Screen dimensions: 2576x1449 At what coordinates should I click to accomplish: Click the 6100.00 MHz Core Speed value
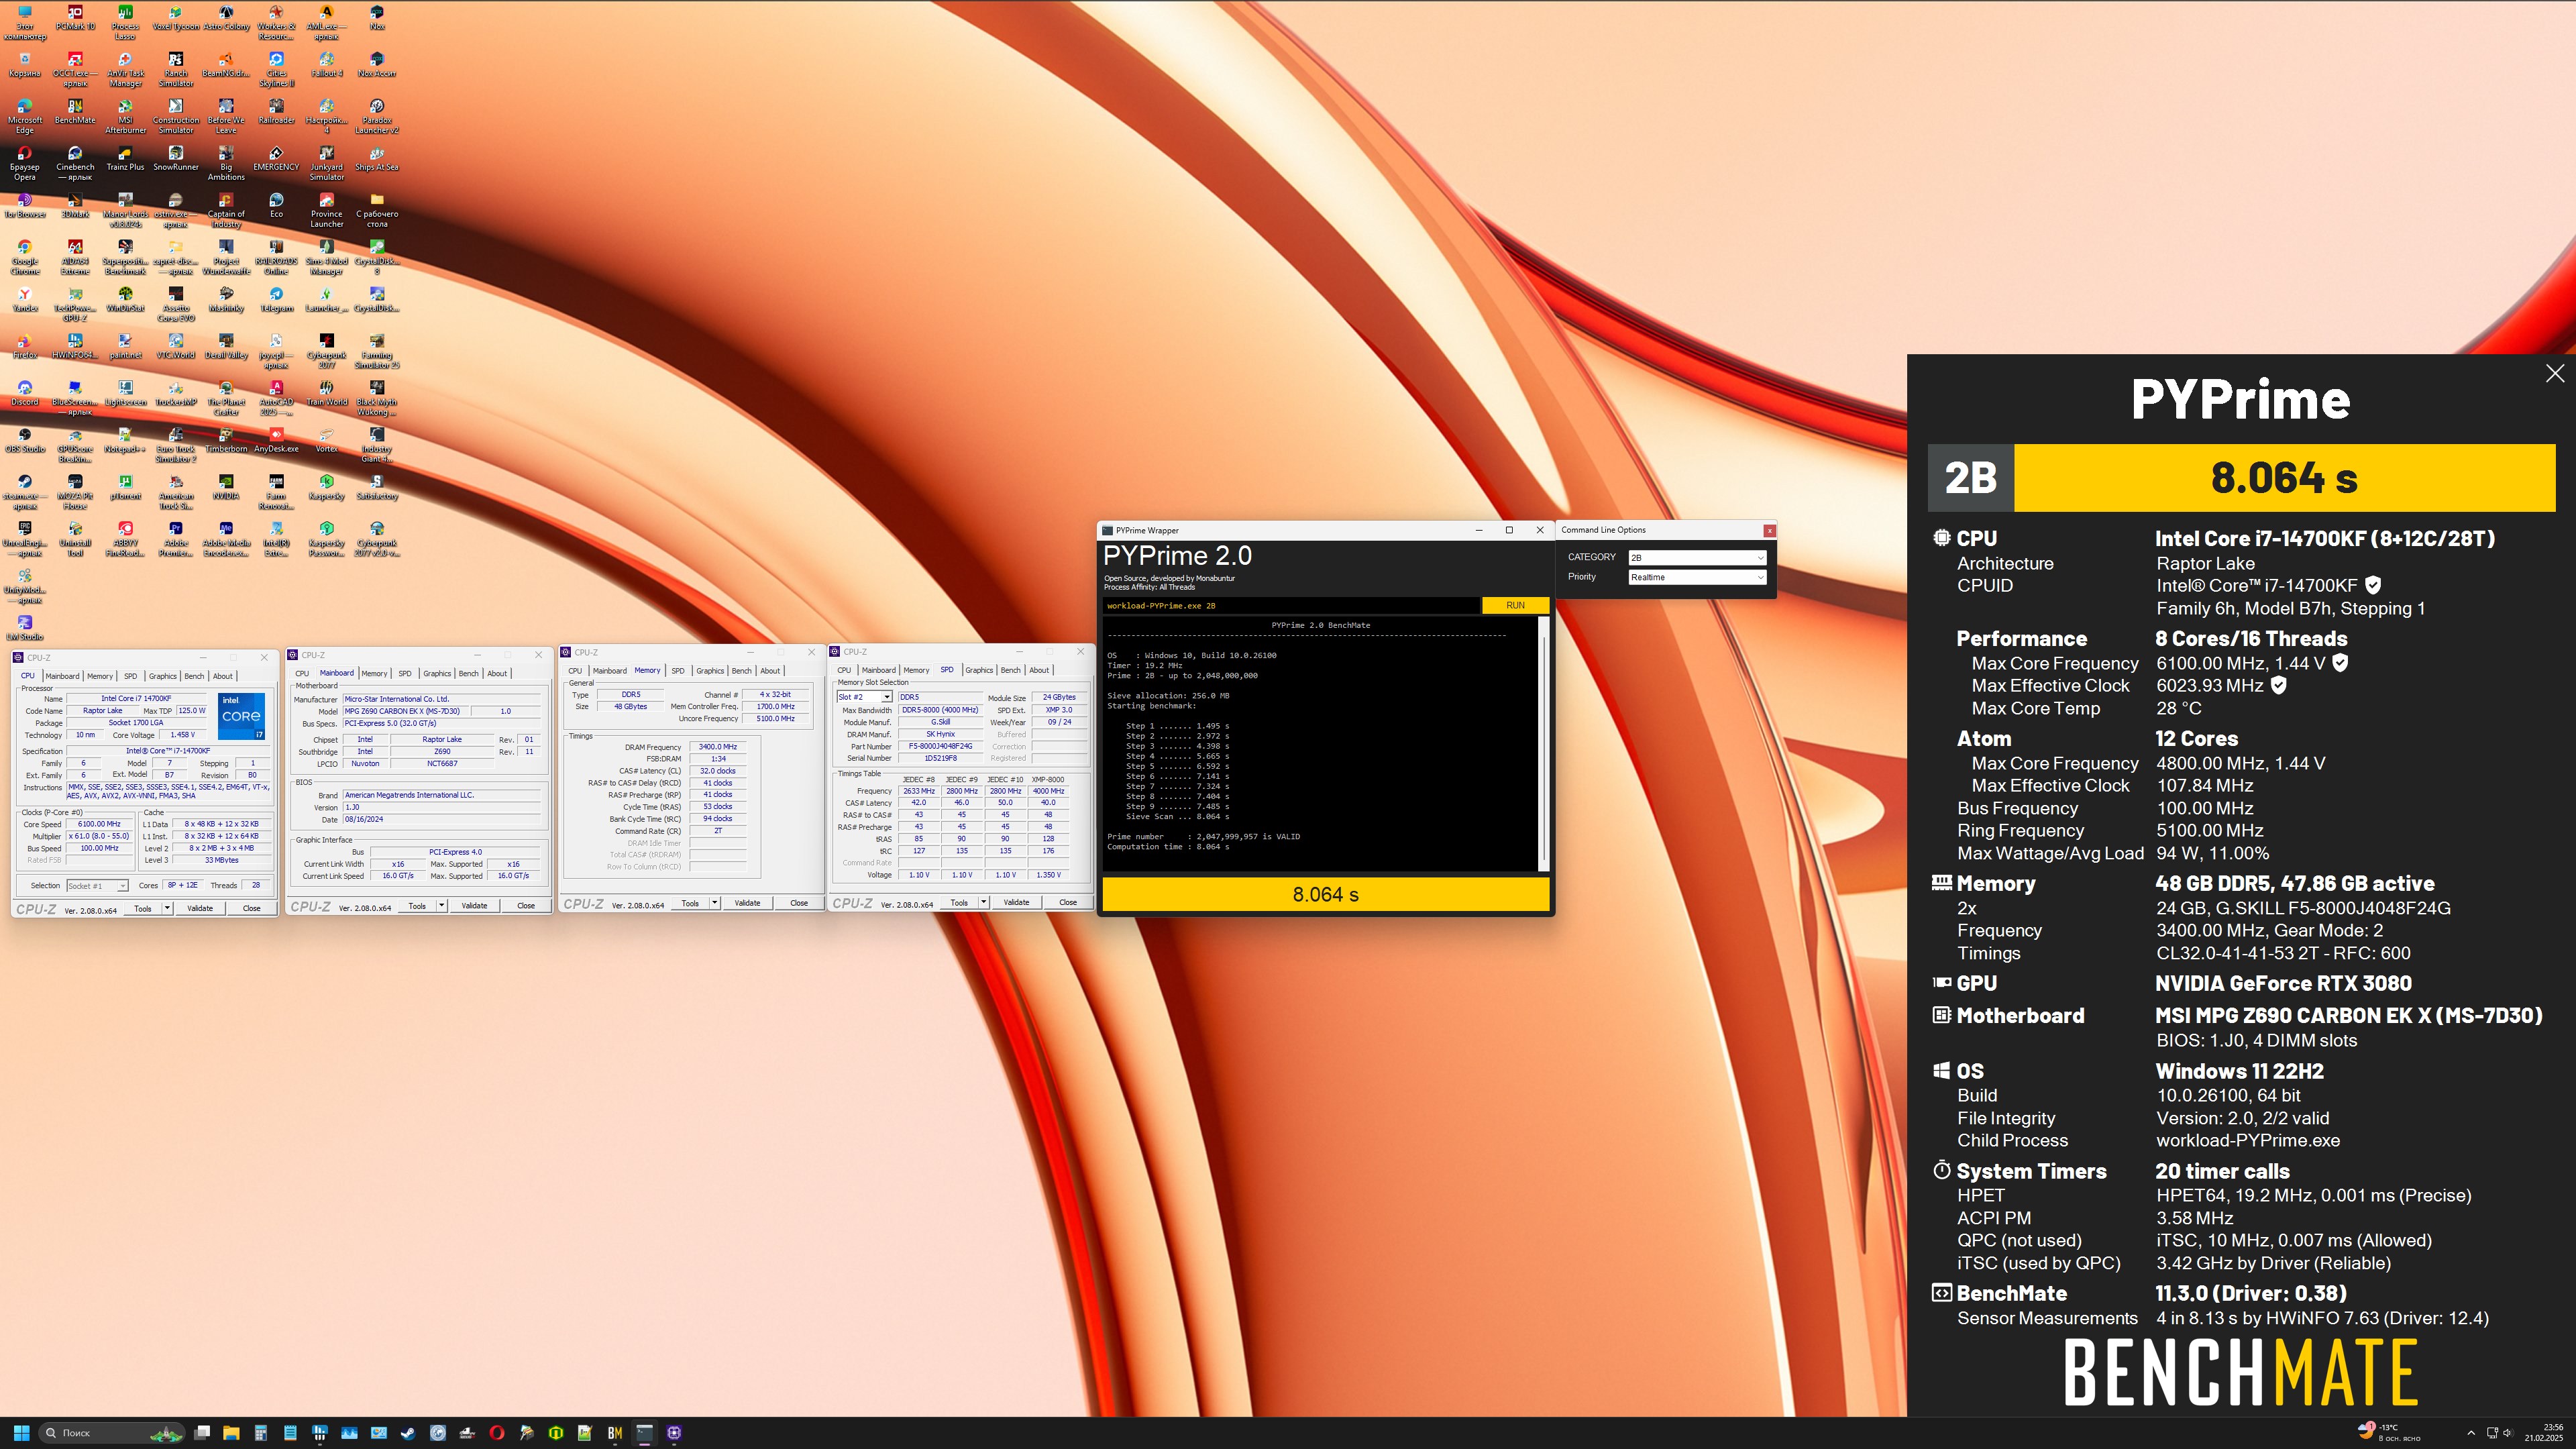pyautogui.click(x=99, y=824)
